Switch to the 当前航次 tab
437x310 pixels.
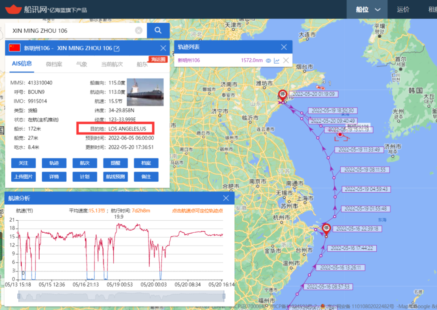pos(112,64)
